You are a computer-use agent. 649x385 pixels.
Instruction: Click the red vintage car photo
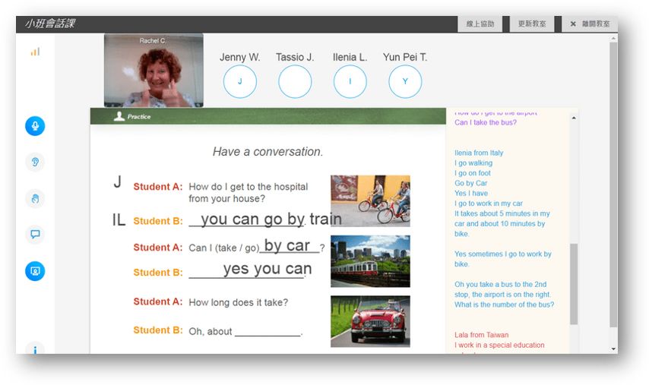[370, 320]
